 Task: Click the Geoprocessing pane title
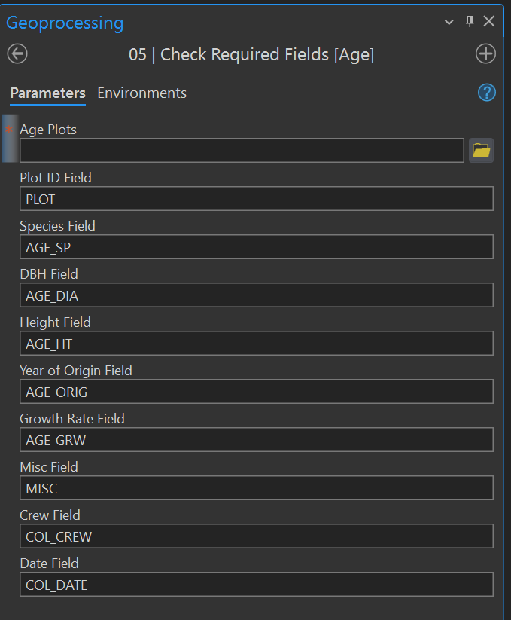pos(65,23)
